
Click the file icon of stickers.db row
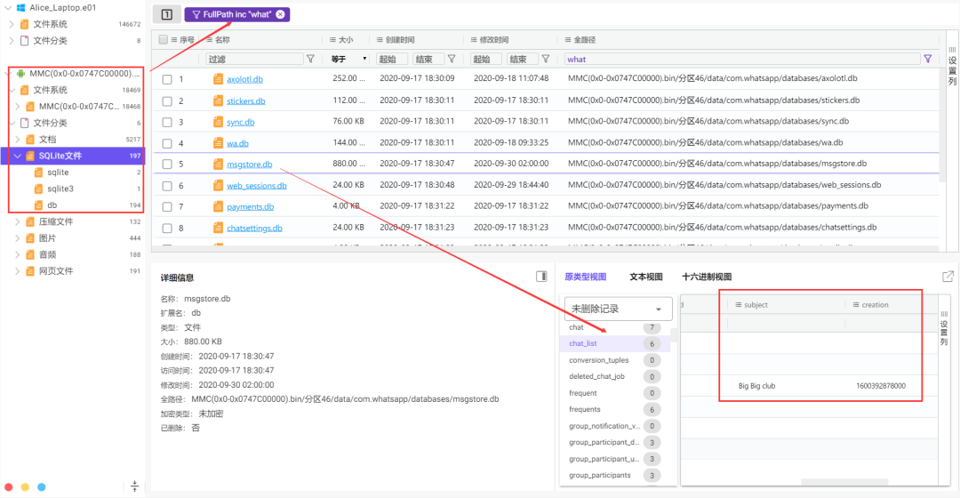tap(218, 100)
